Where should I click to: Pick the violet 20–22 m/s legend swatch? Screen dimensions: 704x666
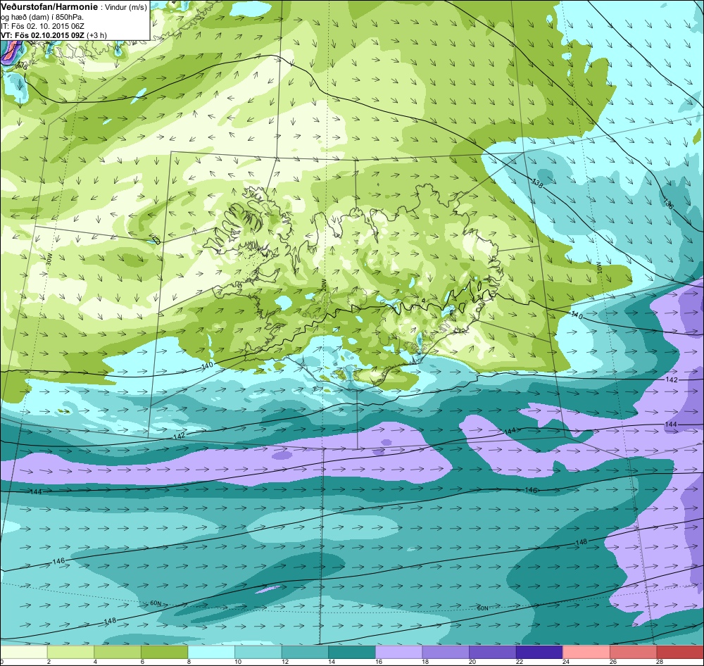tap(493, 652)
